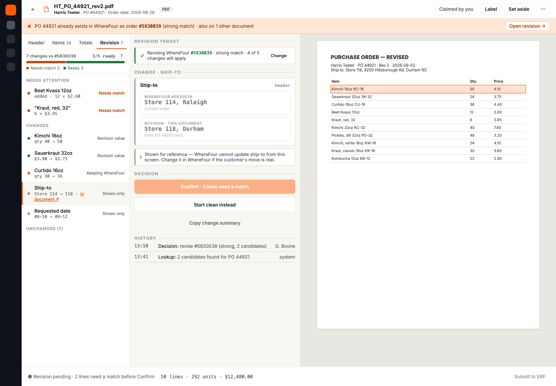Open the 'in document' ship-to link

click(59, 196)
